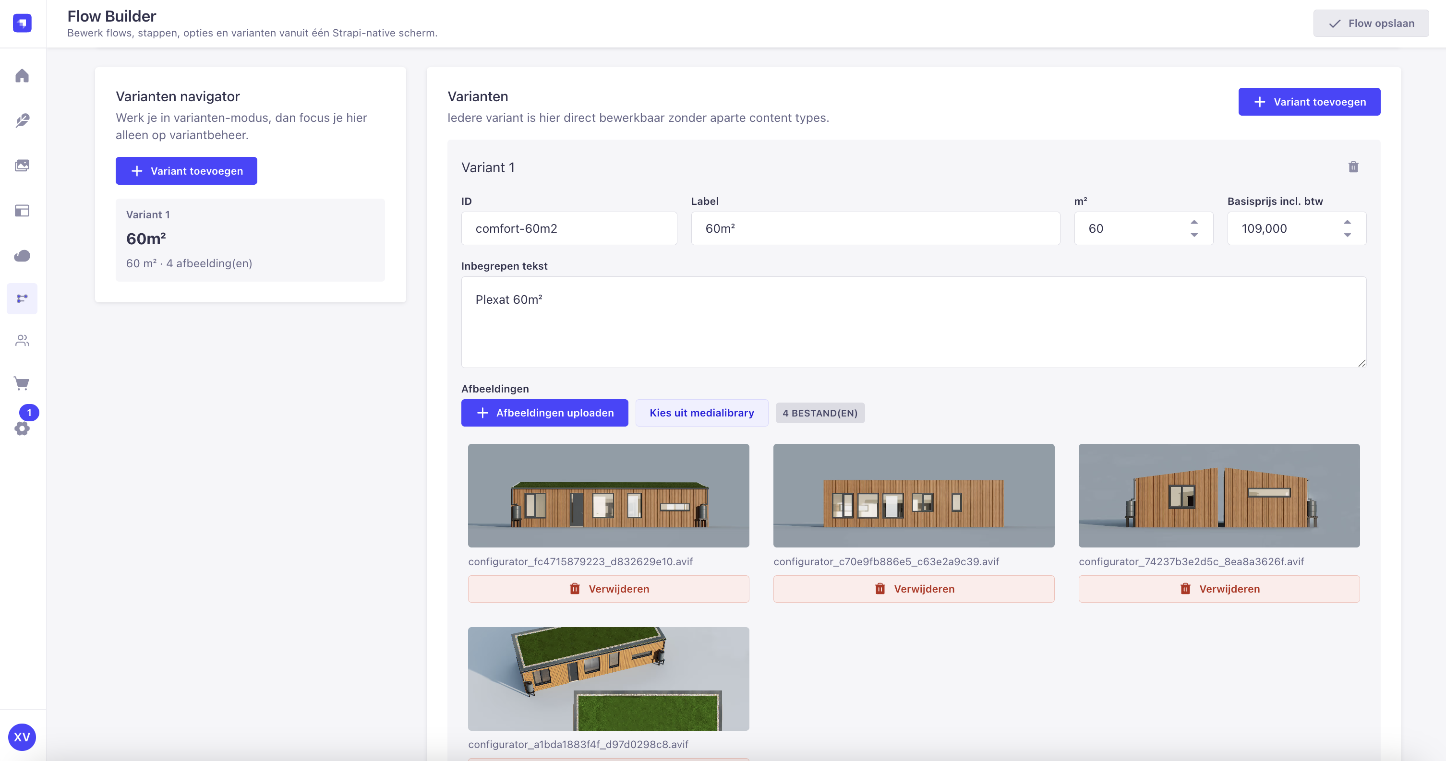The width and height of the screenshot is (1446, 761).
Task: Increase Basisprijs with up arrow
Action: tap(1347, 222)
